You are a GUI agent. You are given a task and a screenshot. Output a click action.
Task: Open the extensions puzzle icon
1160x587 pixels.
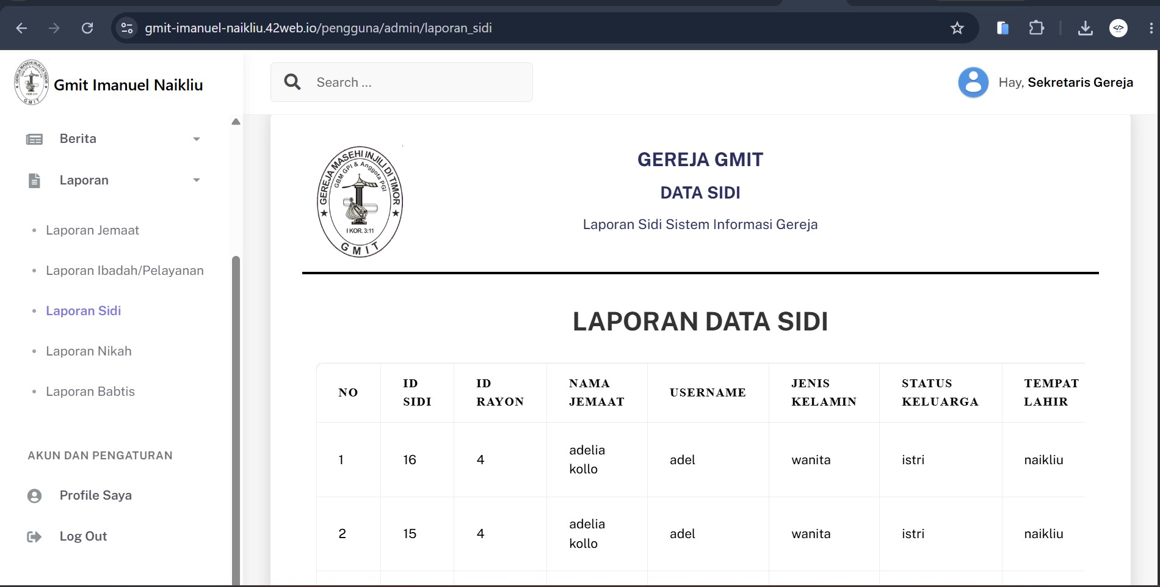coord(1037,28)
